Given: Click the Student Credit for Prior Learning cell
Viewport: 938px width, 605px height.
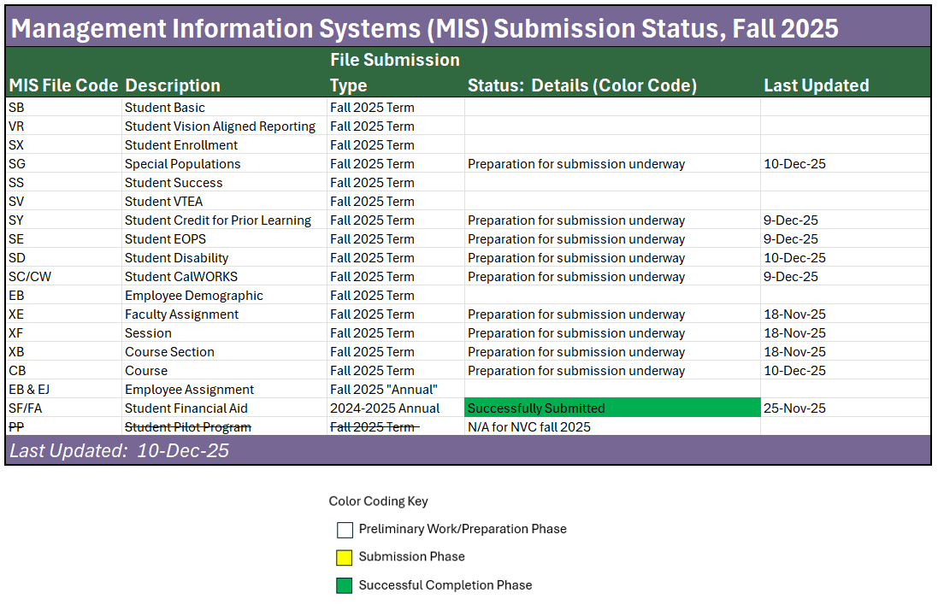Looking at the screenshot, I should pos(218,220).
